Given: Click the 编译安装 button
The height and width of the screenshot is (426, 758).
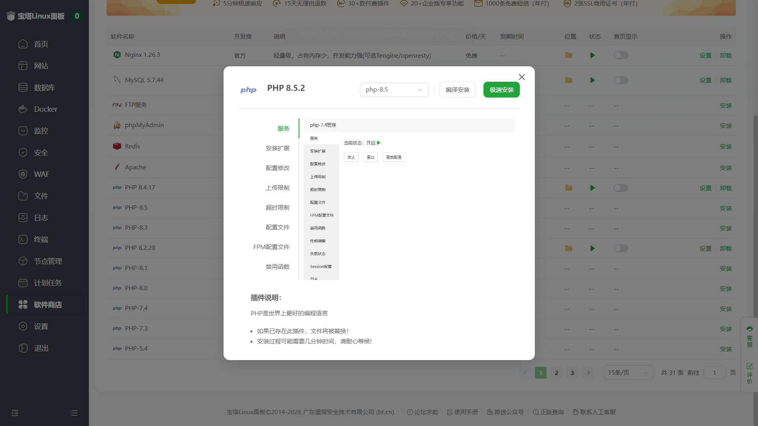Looking at the screenshot, I should (x=457, y=90).
